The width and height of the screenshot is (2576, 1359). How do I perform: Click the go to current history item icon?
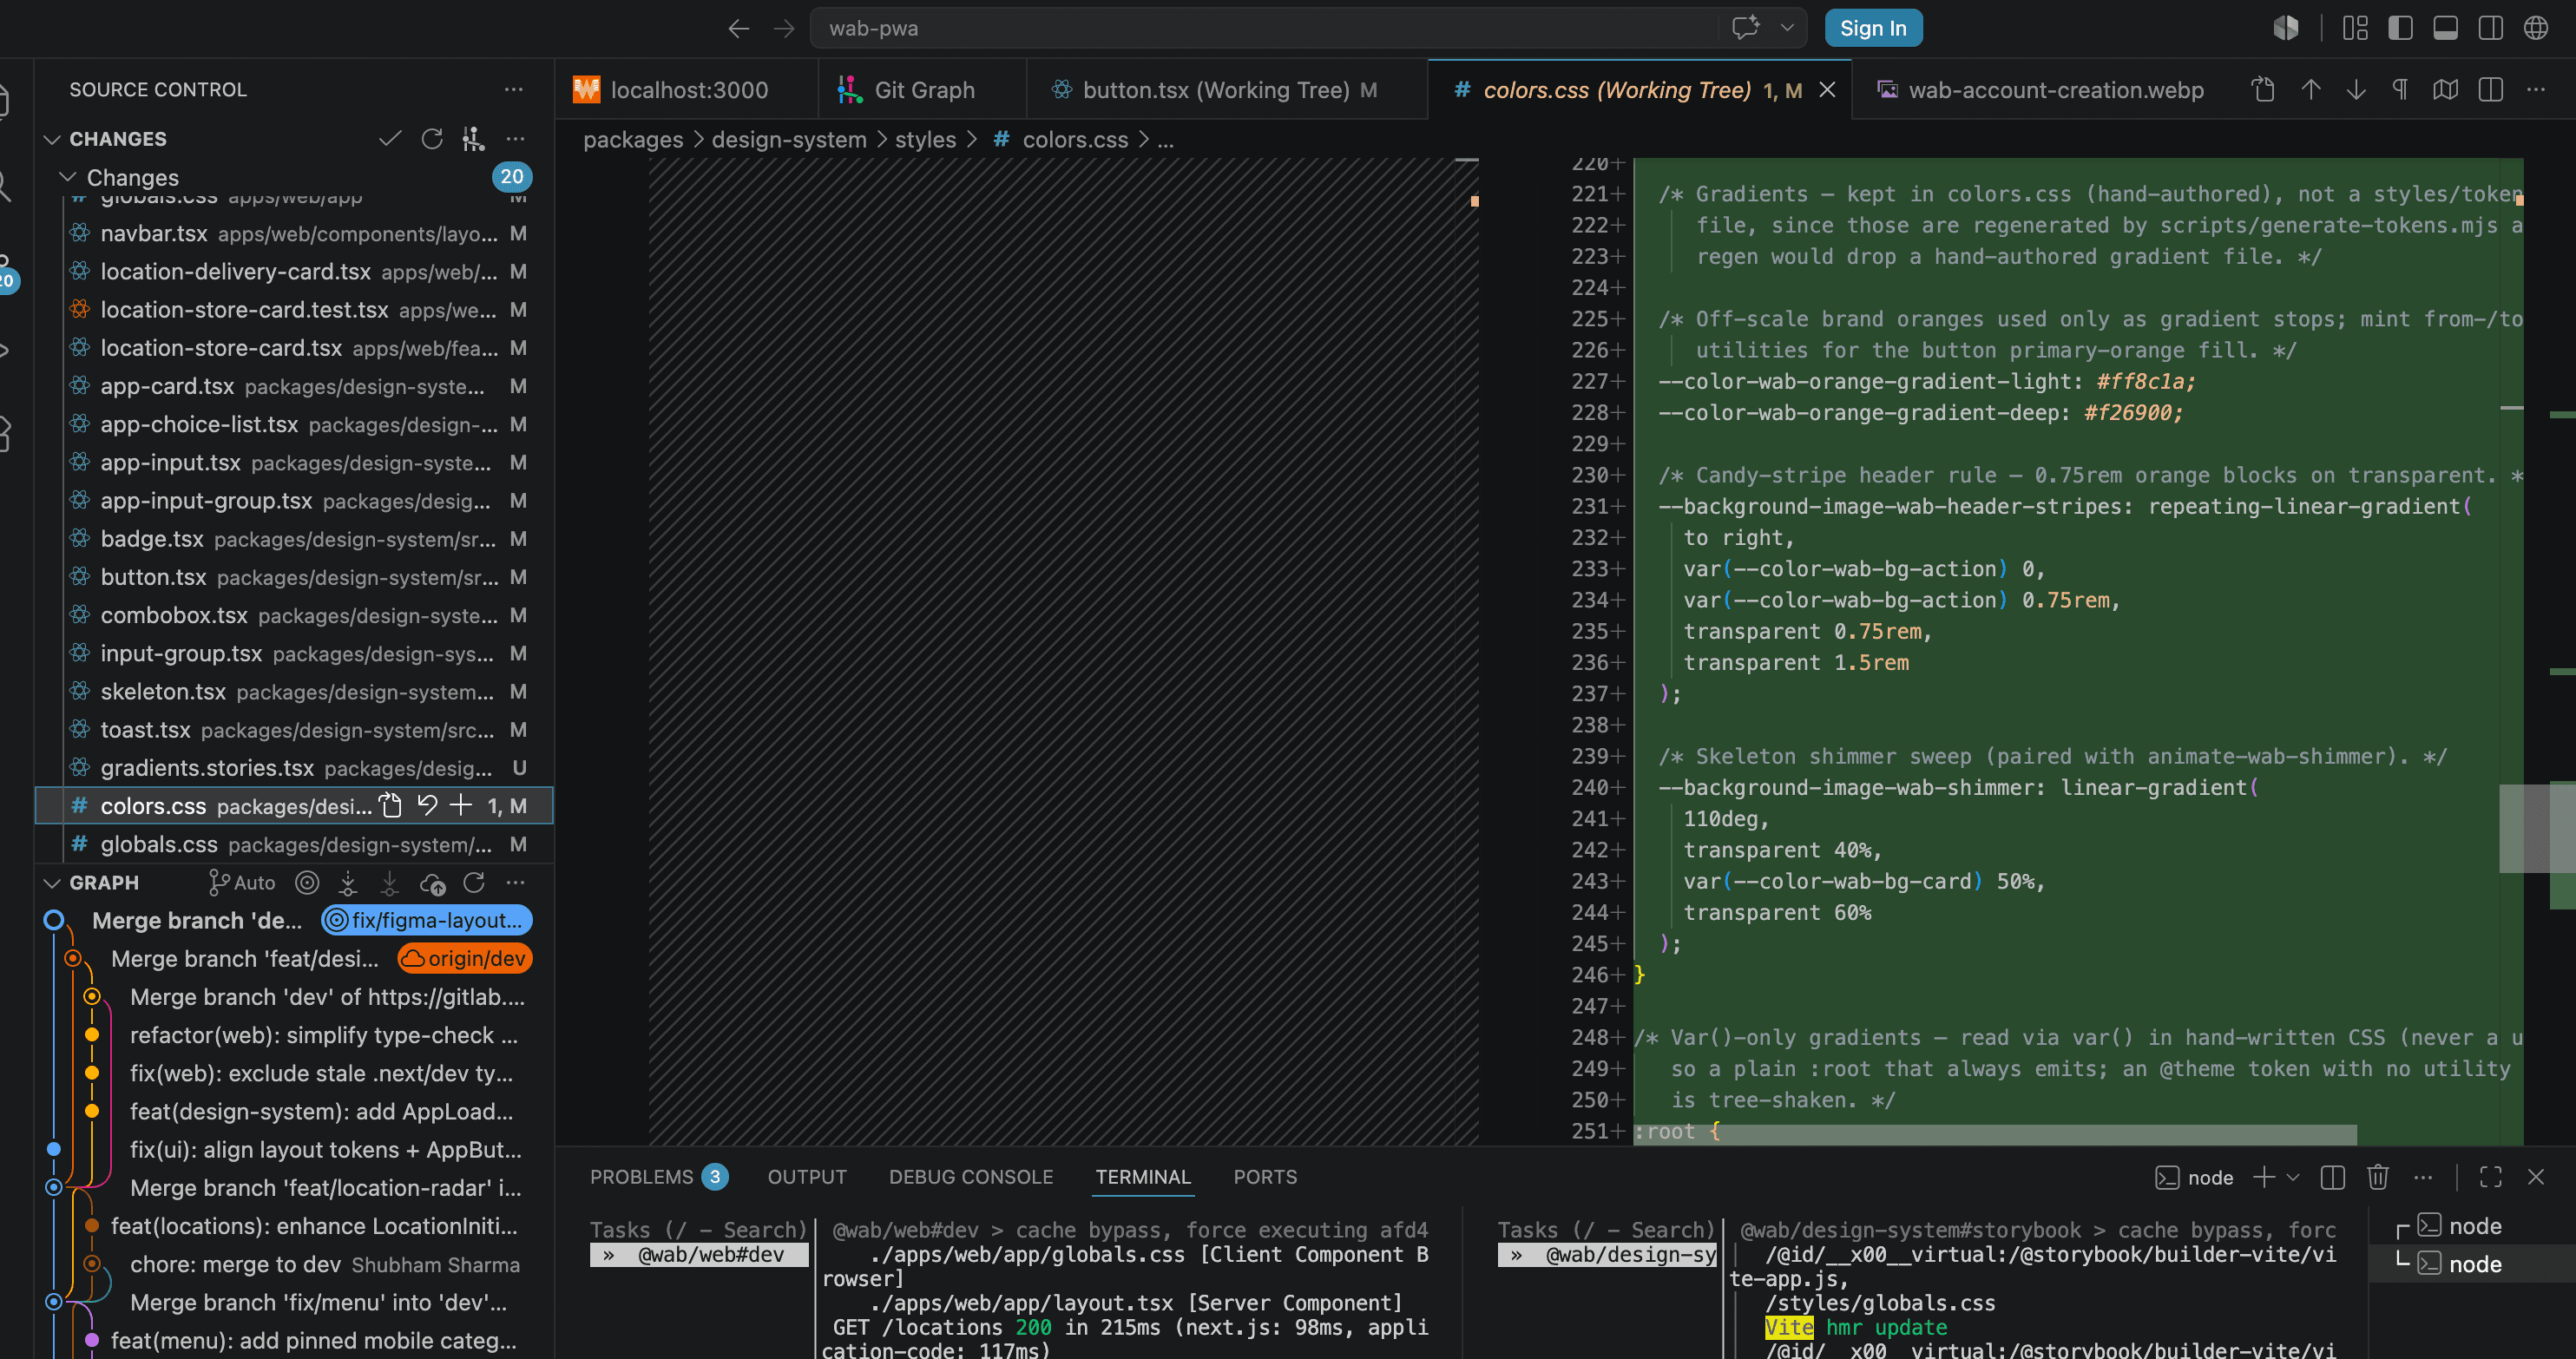307,883
